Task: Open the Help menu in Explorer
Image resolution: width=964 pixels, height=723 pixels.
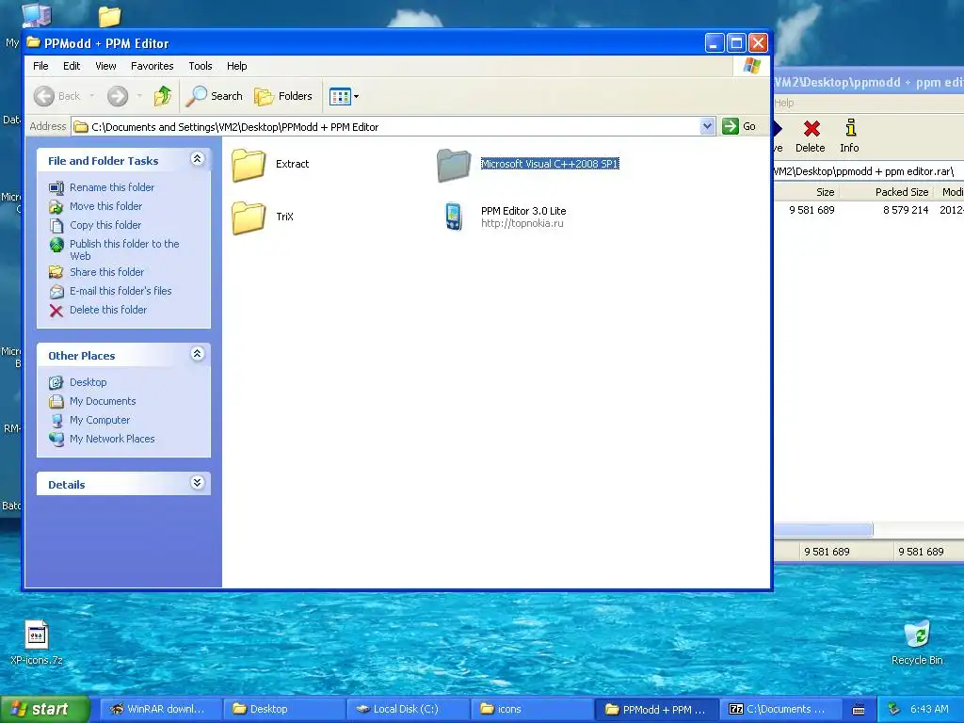Action: (236, 66)
